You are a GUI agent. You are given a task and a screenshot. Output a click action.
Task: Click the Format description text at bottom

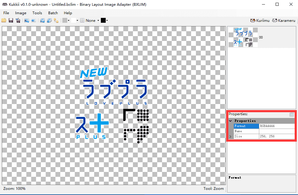235,177
